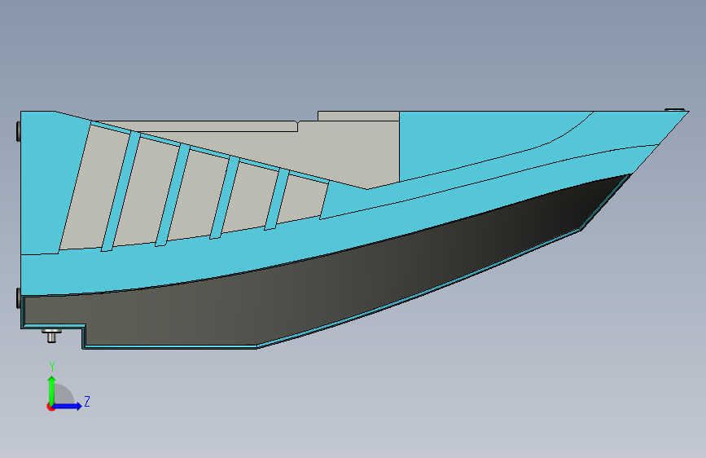Viewport: 706px width, 458px height.
Task: Click the red X axis dot at triad origin
Action: click(x=50, y=407)
